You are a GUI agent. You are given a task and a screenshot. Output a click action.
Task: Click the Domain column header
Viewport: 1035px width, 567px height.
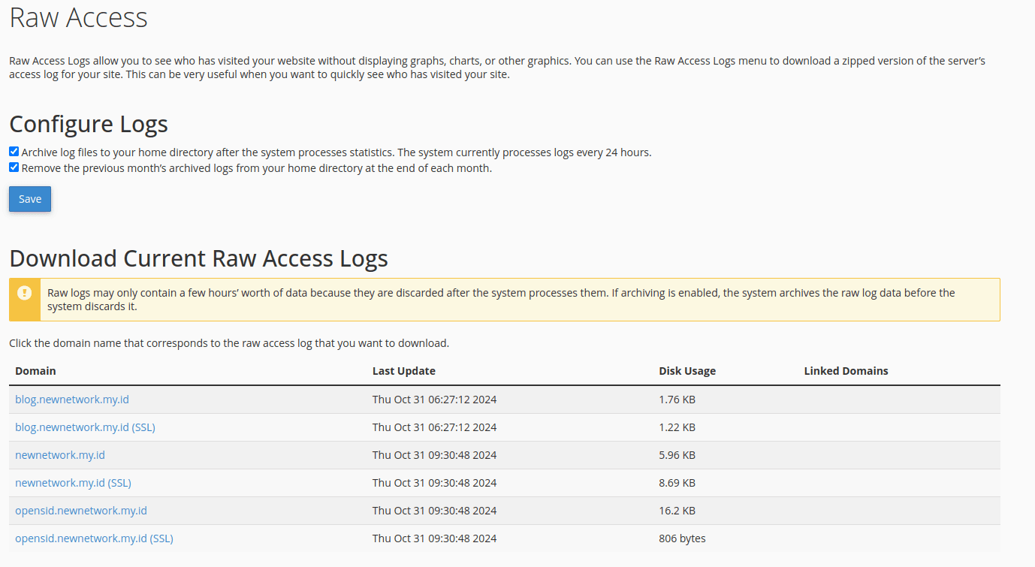35,370
